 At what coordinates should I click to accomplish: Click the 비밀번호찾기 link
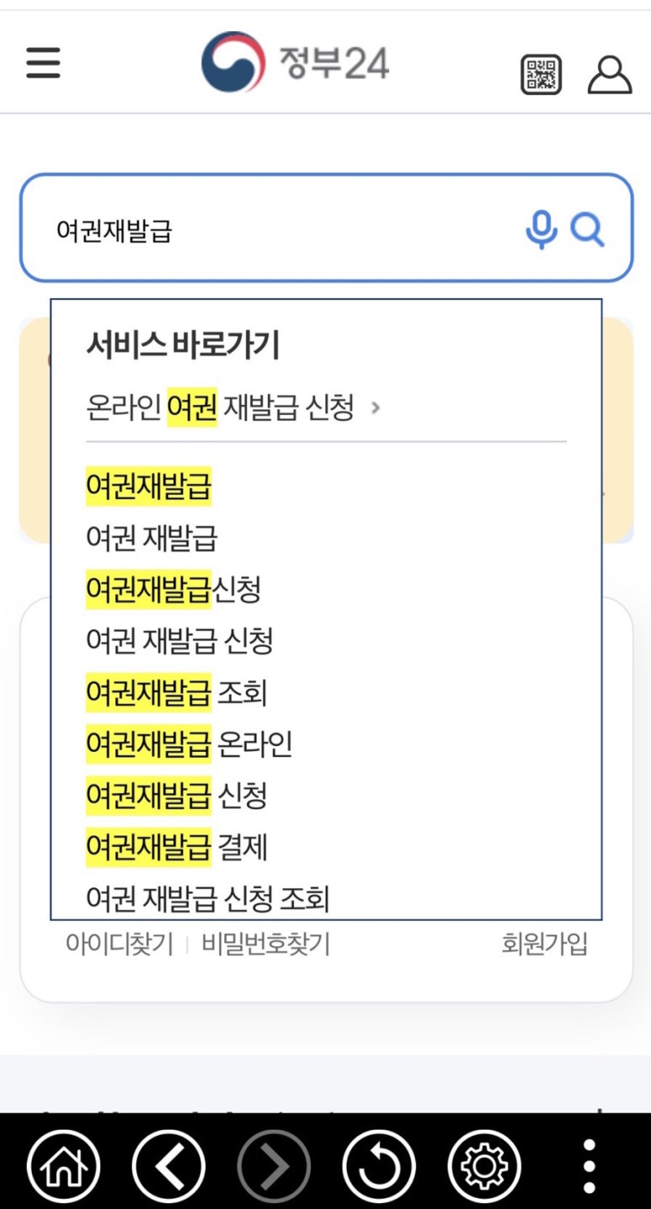(266, 944)
